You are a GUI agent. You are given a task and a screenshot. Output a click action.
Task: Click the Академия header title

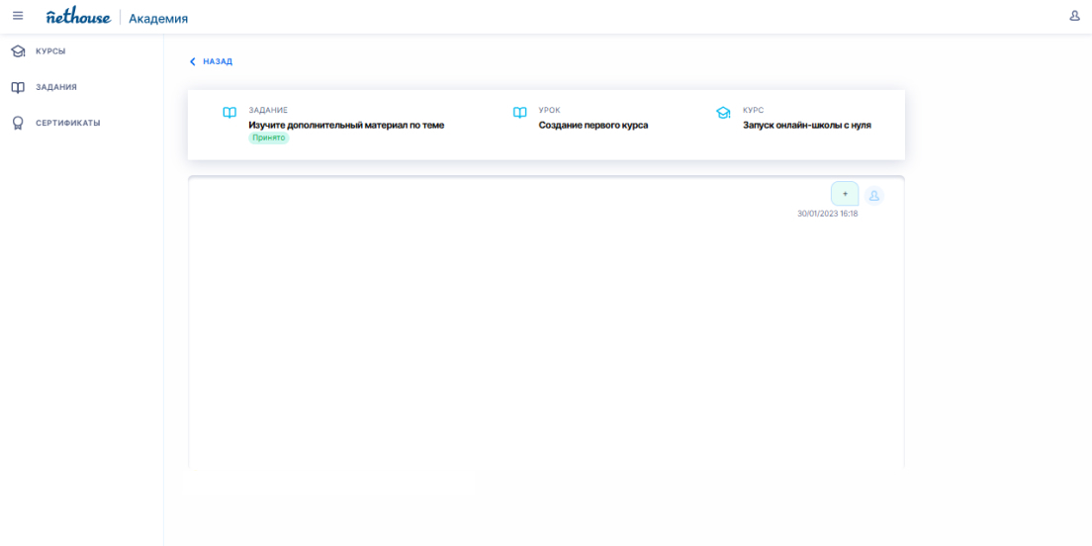158,18
